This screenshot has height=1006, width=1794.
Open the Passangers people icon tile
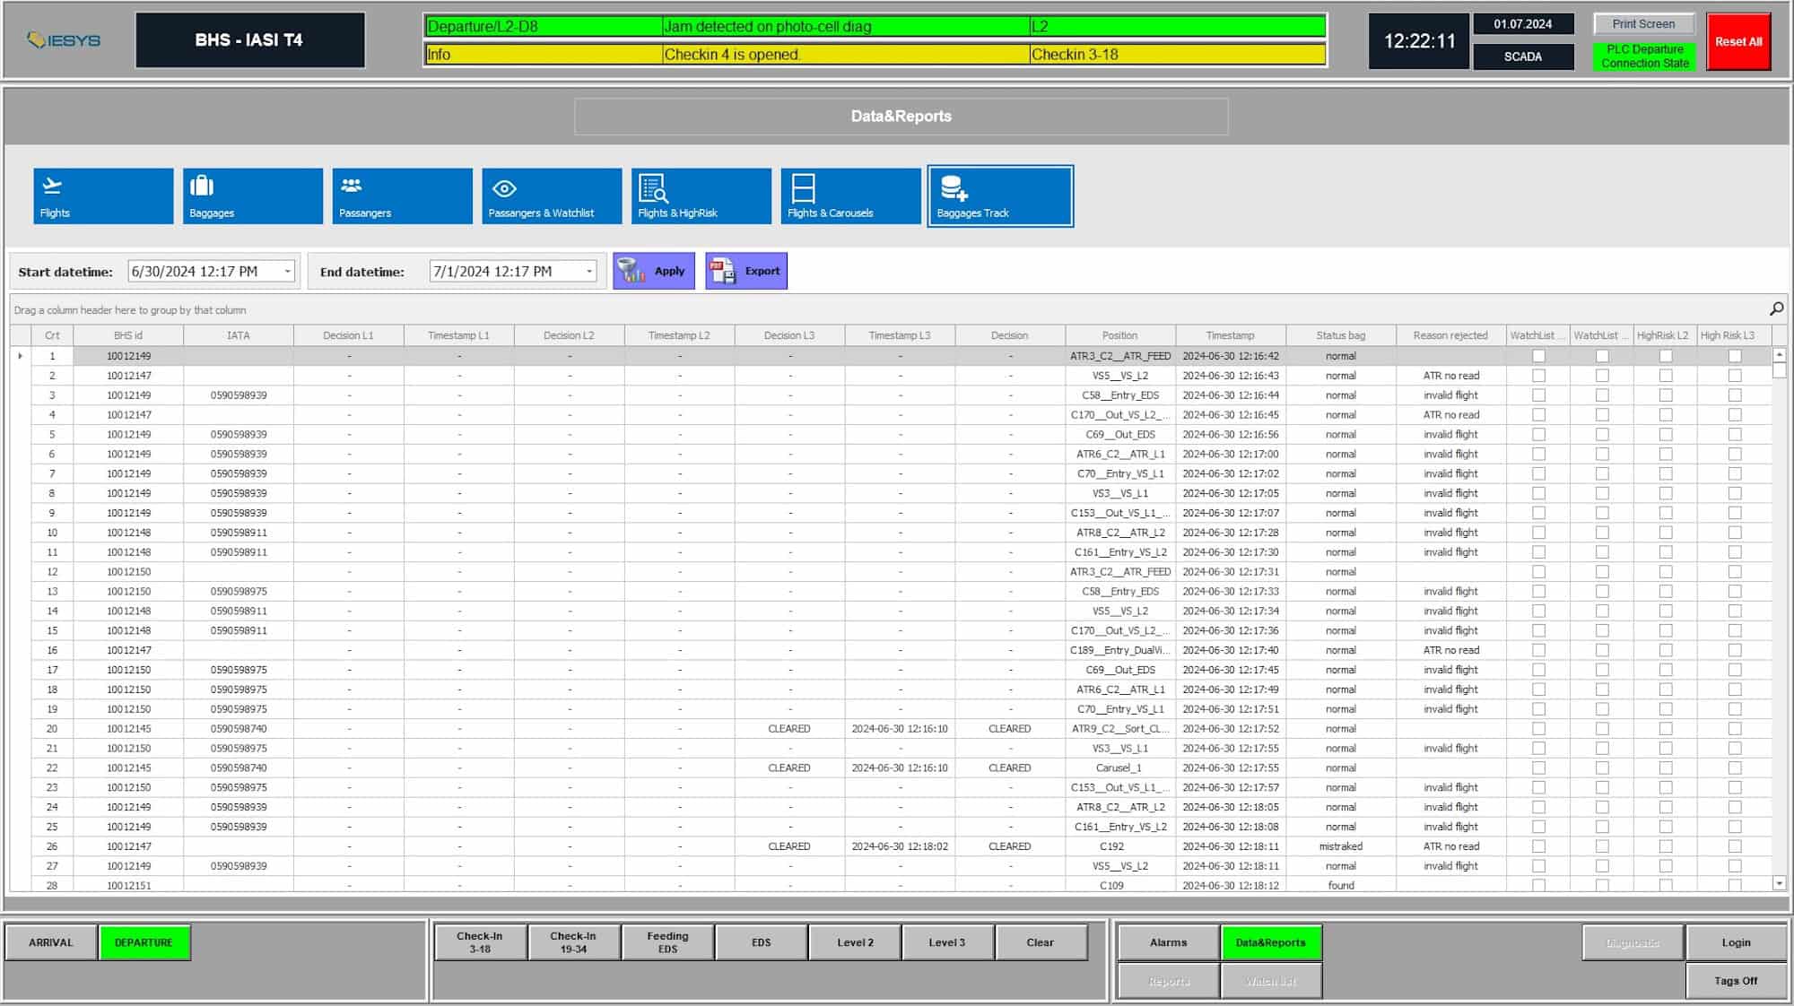click(402, 195)
